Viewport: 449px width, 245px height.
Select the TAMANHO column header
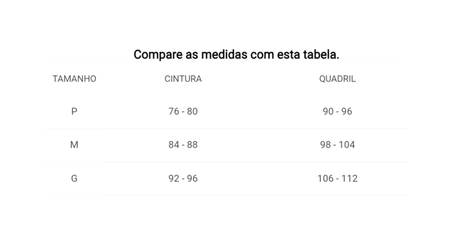click(74, 79)
